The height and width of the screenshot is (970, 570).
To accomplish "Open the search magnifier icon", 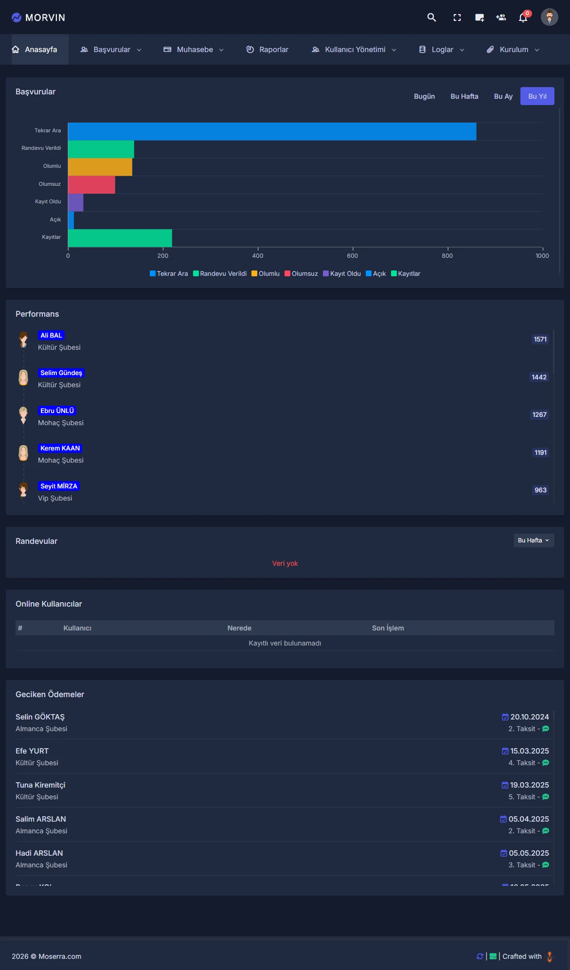I will (x=431, y=18).
